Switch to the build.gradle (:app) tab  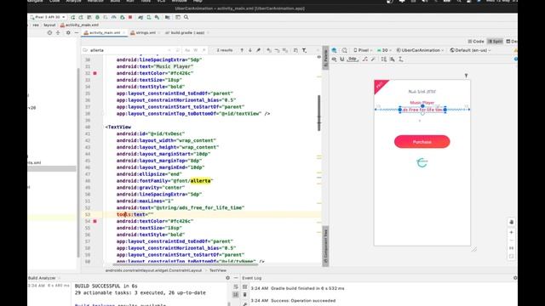[187, 32]
